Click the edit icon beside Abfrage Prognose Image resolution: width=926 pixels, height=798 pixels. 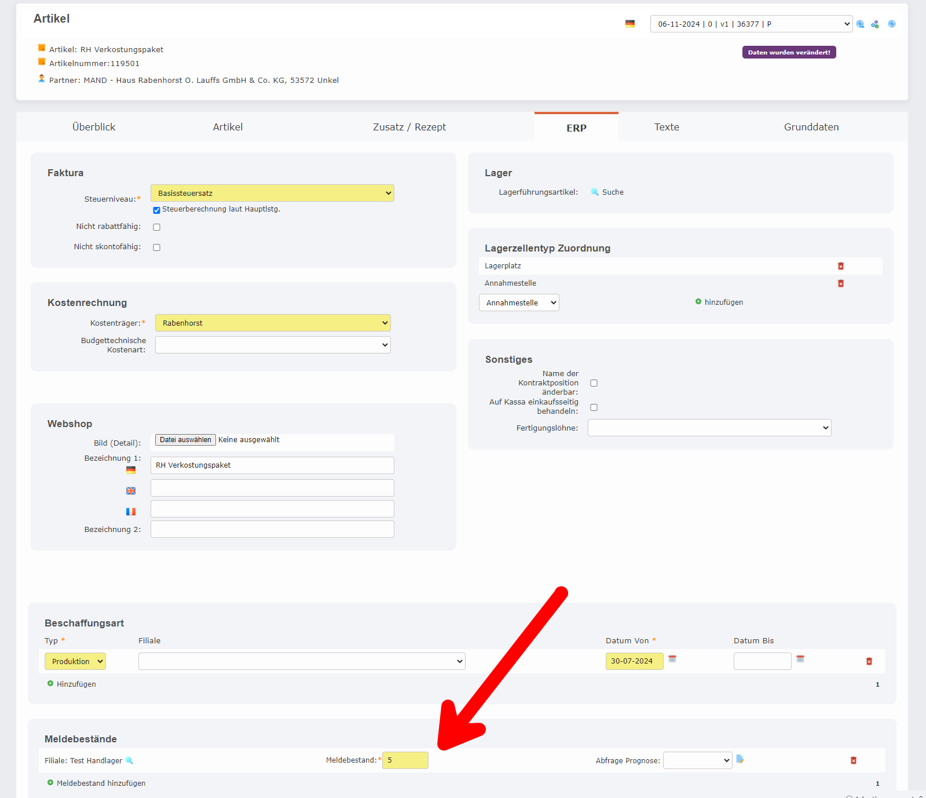point(740,759)
